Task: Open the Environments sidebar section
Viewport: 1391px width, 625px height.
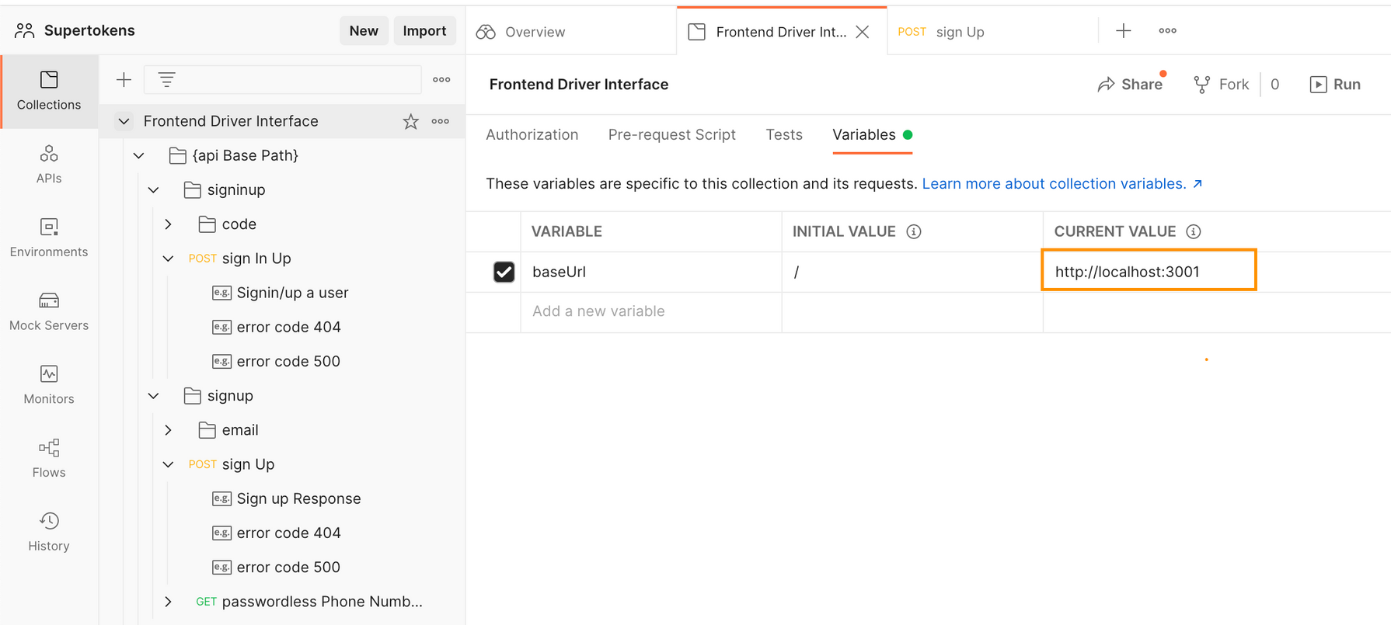Action: coord(49,237)
